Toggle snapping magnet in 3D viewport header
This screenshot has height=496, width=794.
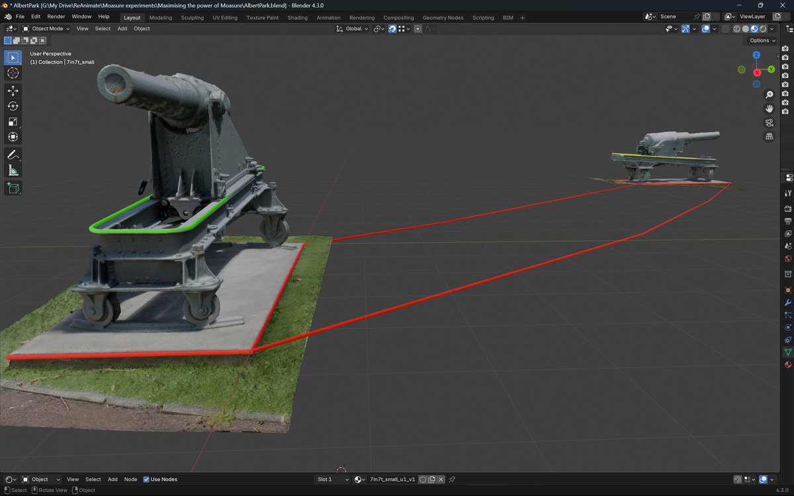(x=392, y=28)
